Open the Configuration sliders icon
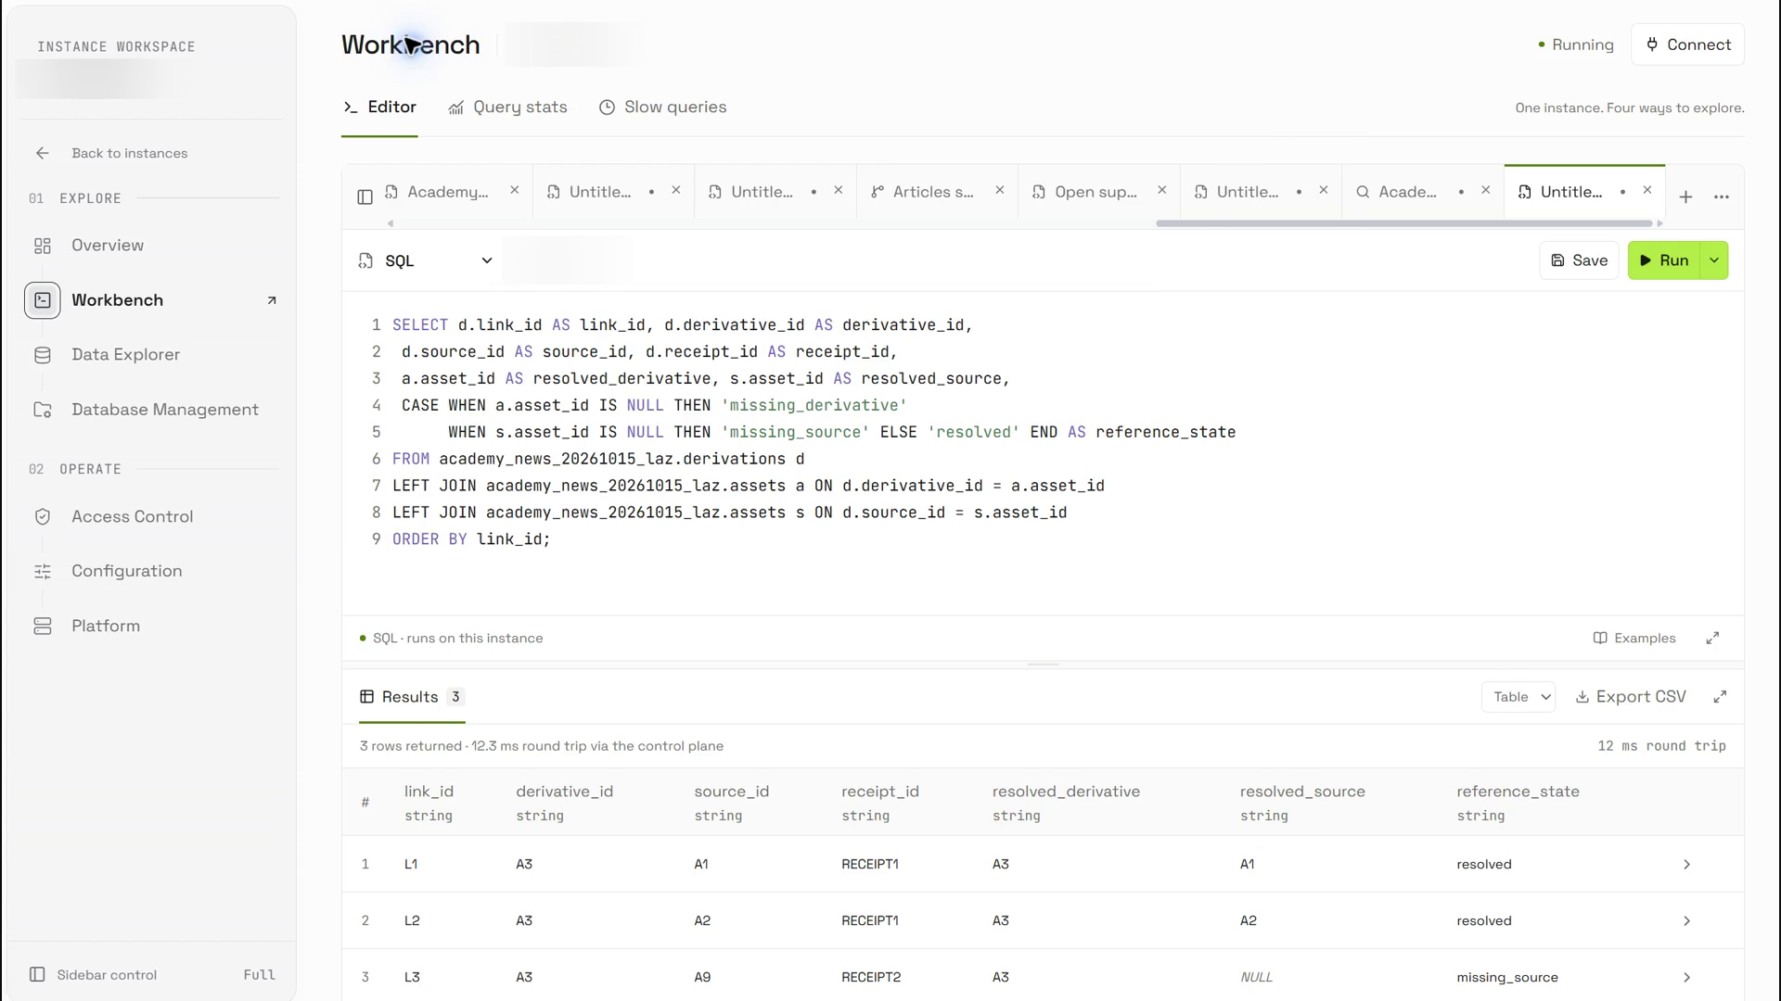Image resolution: width=1781 pixels, height=1001 pixels. pos(43,572)
